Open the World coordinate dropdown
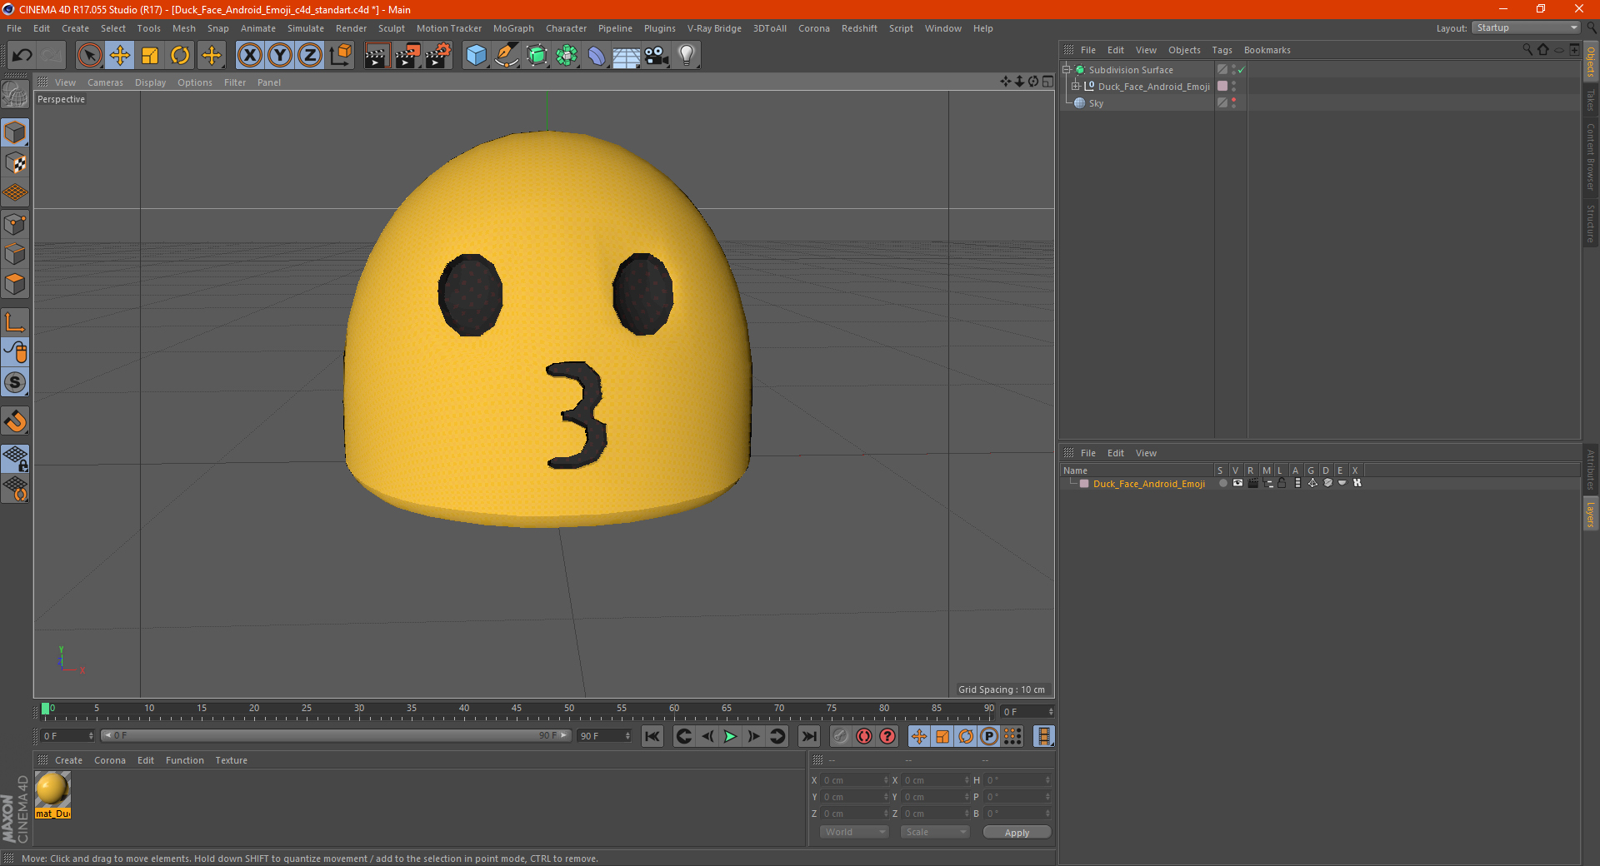1600x866 pixels. [854, 832]
